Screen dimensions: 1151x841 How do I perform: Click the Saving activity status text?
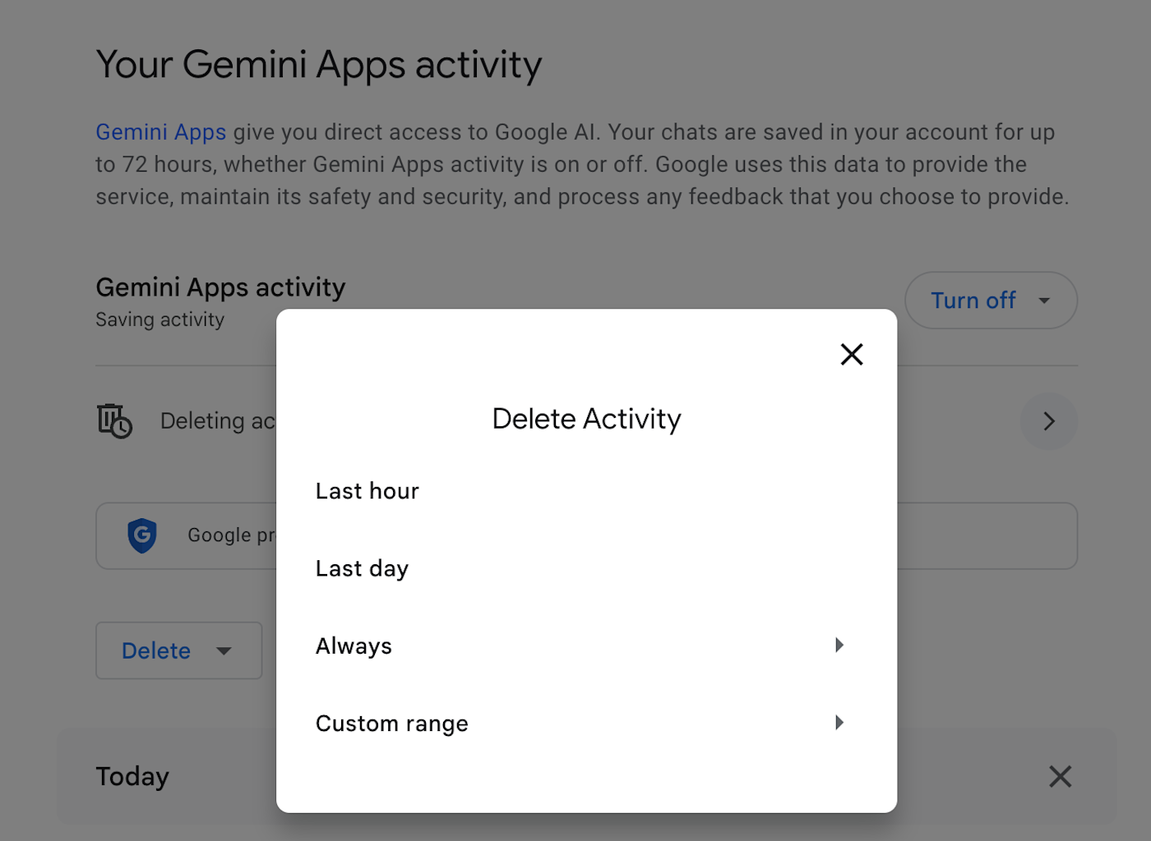[x=159, y=319]
